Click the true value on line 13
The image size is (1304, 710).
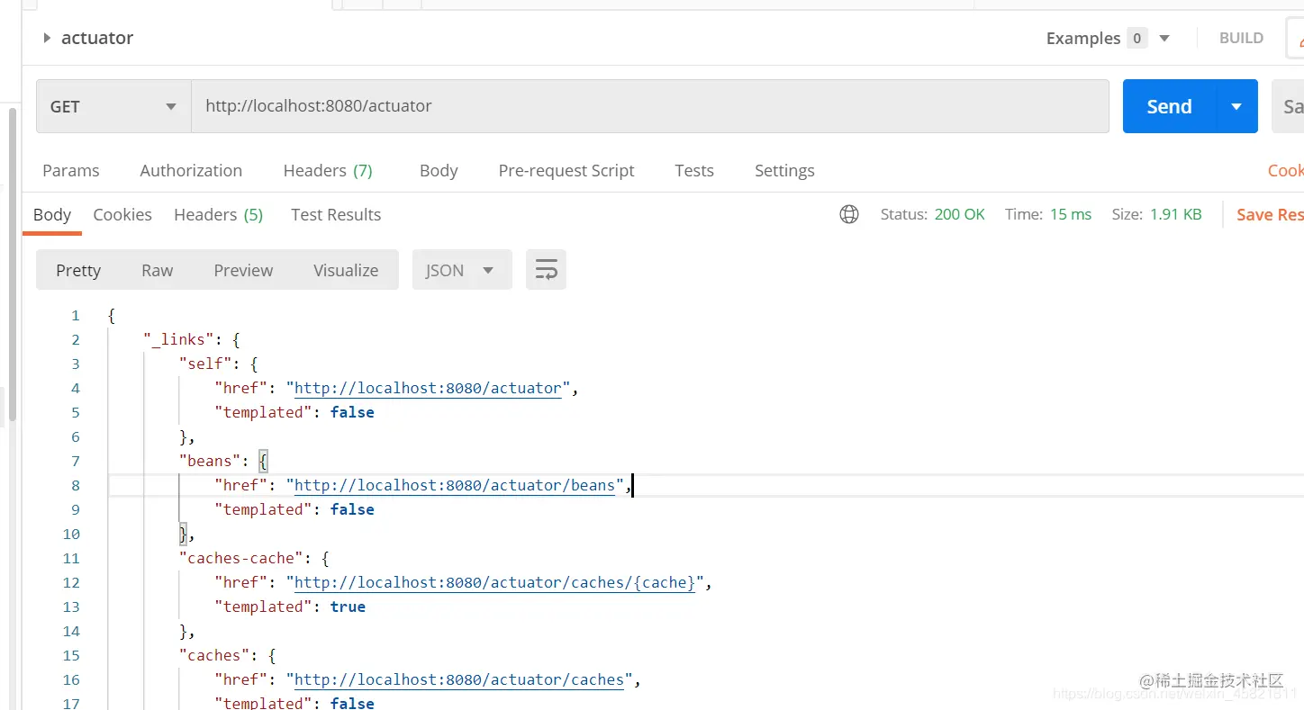pyautogui.click(x=348, y=607)
